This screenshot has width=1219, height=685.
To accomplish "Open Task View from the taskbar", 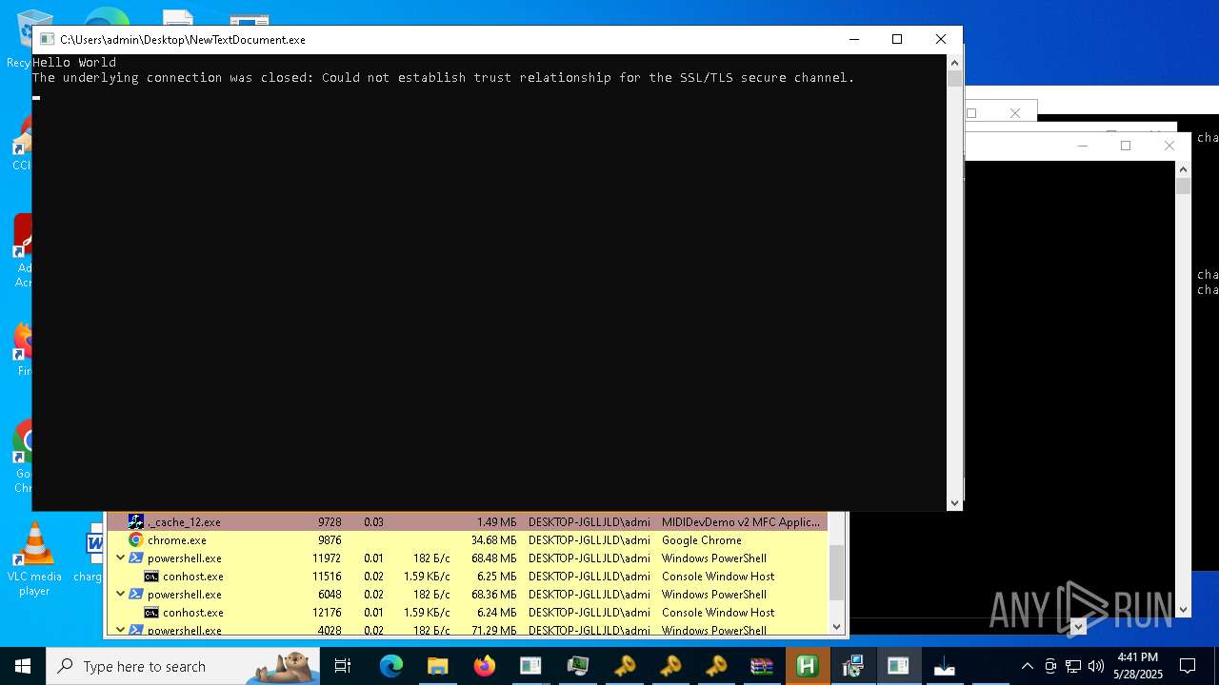I will (x=343, y=666).
